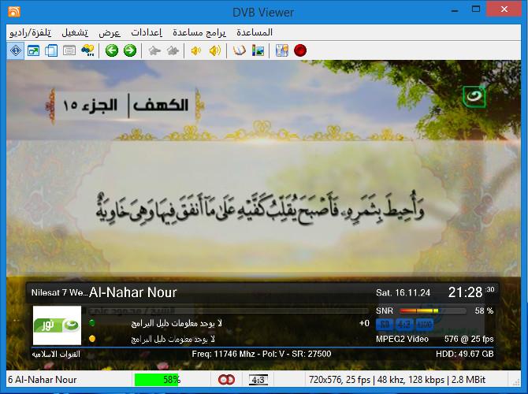This screenshot has height=394, width=528.
Task: Go to previous channel green arrow
Action: (112, 50)
